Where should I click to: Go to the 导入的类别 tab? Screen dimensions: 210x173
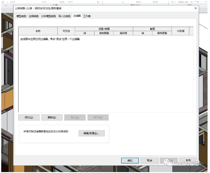coord(64,16)
